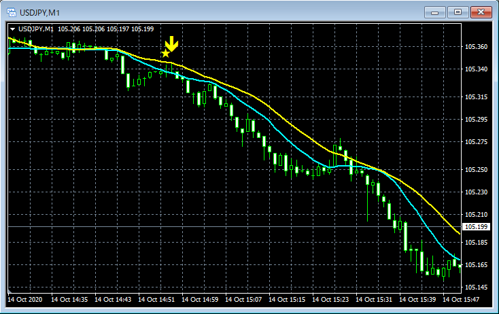This screenshot has height=314, width=499.
Task: Click the 14 Oct 15:47 time label
Action: [461, 299]
